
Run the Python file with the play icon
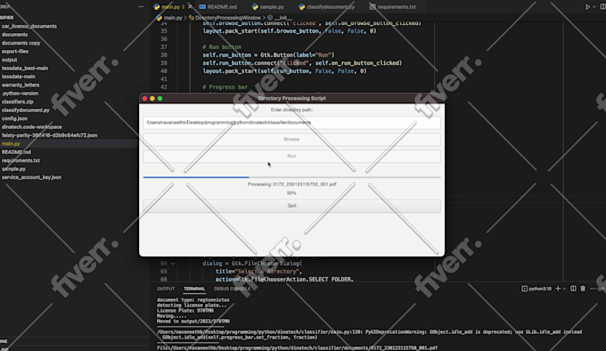point(587,6)
